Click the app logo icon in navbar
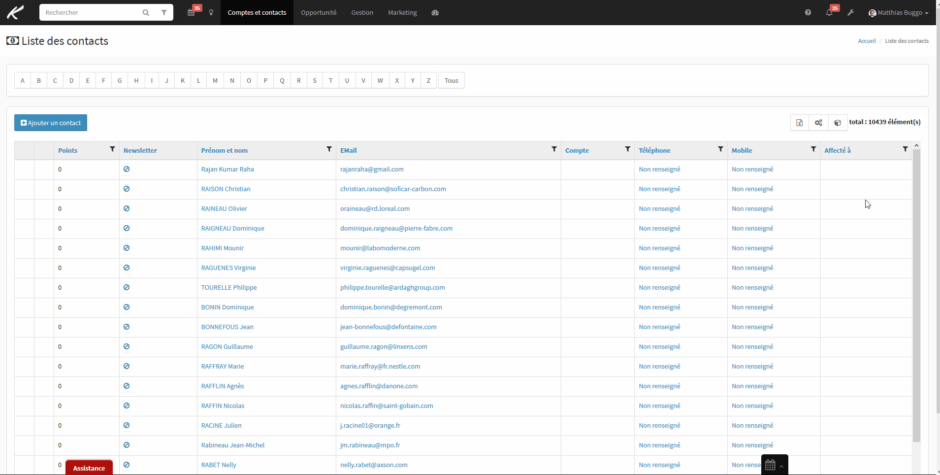The width and height of the screenshot is (940, 475). click(15, 12)
